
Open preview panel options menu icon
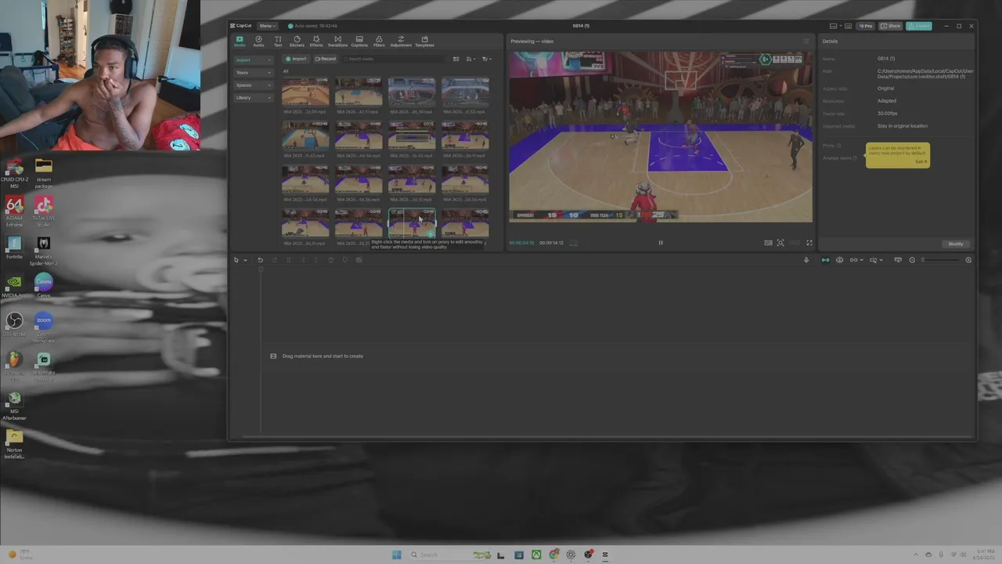coord(806,42)
